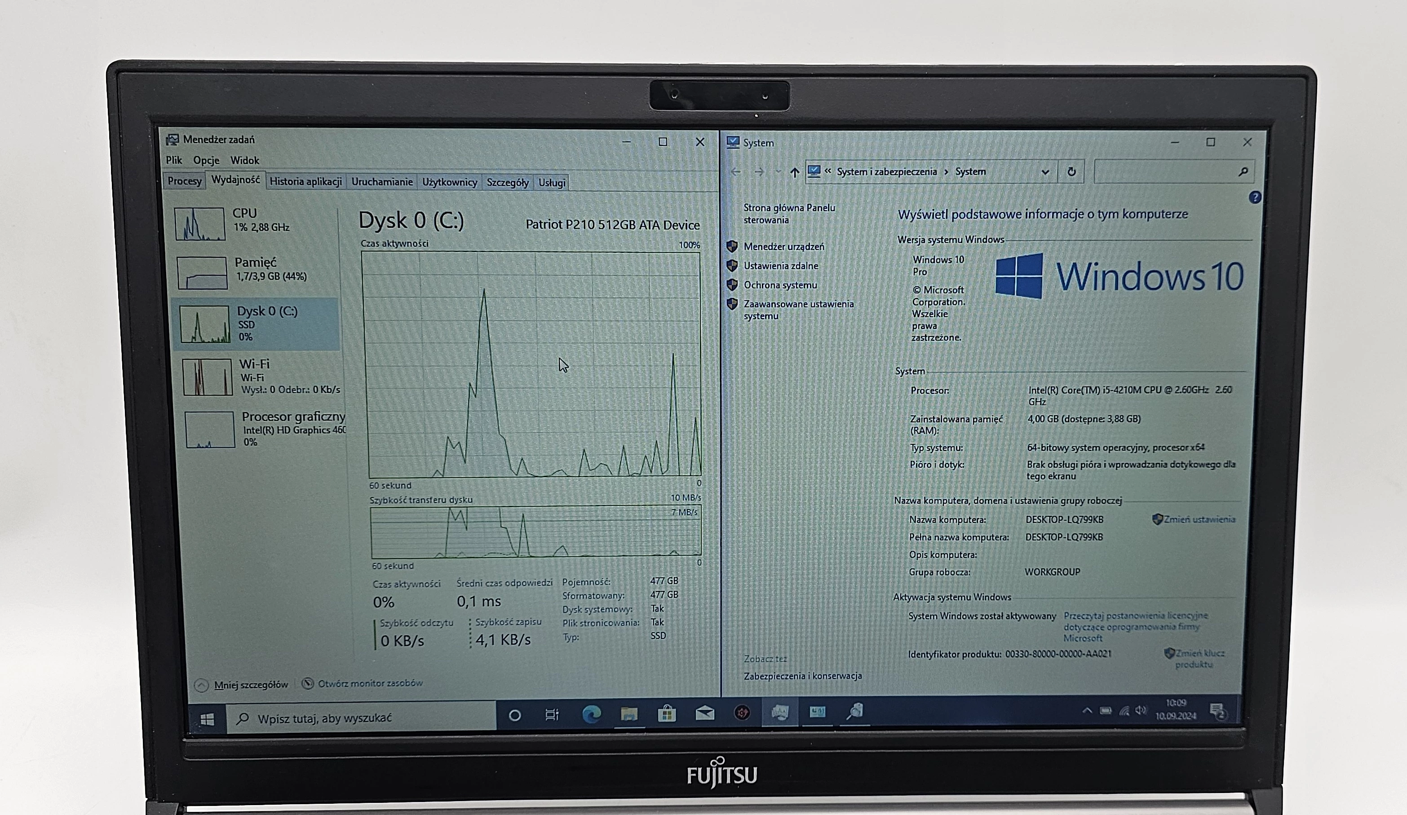
Task: Select Pamięć memory performance entry
Action: (257, 272)
